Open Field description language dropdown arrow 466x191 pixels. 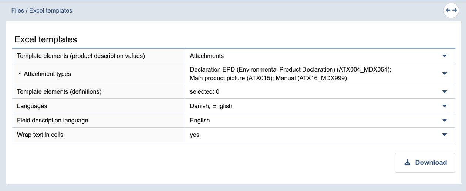click(x=445, y=120)
